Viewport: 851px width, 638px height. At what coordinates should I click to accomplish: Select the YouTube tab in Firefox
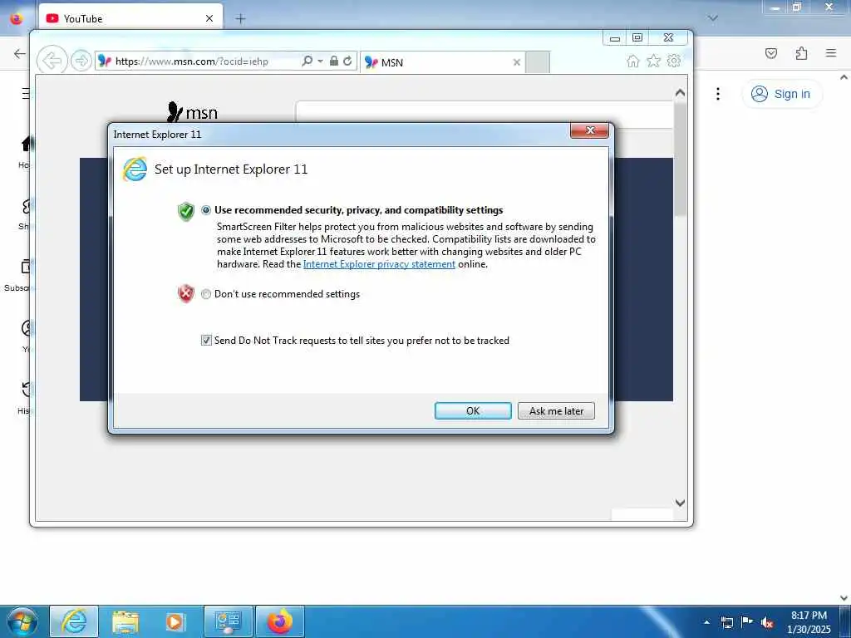[x=130, y=18]
